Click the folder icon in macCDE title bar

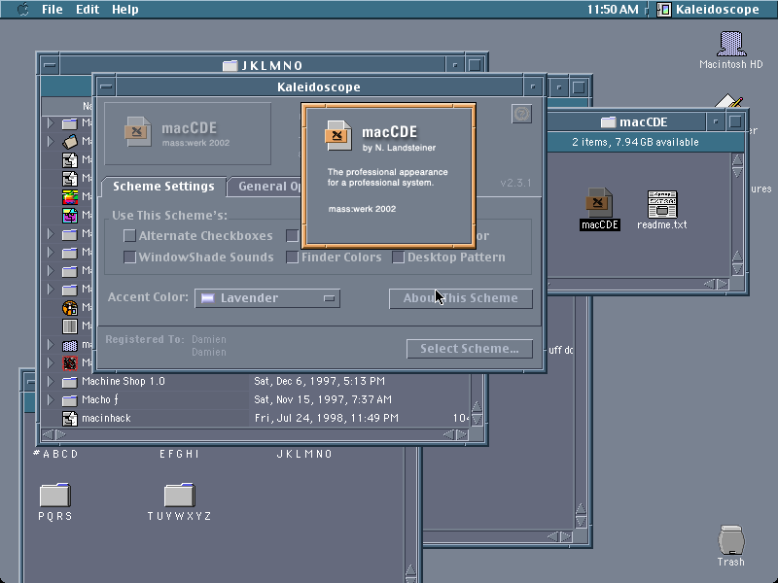tap(608, 122)
